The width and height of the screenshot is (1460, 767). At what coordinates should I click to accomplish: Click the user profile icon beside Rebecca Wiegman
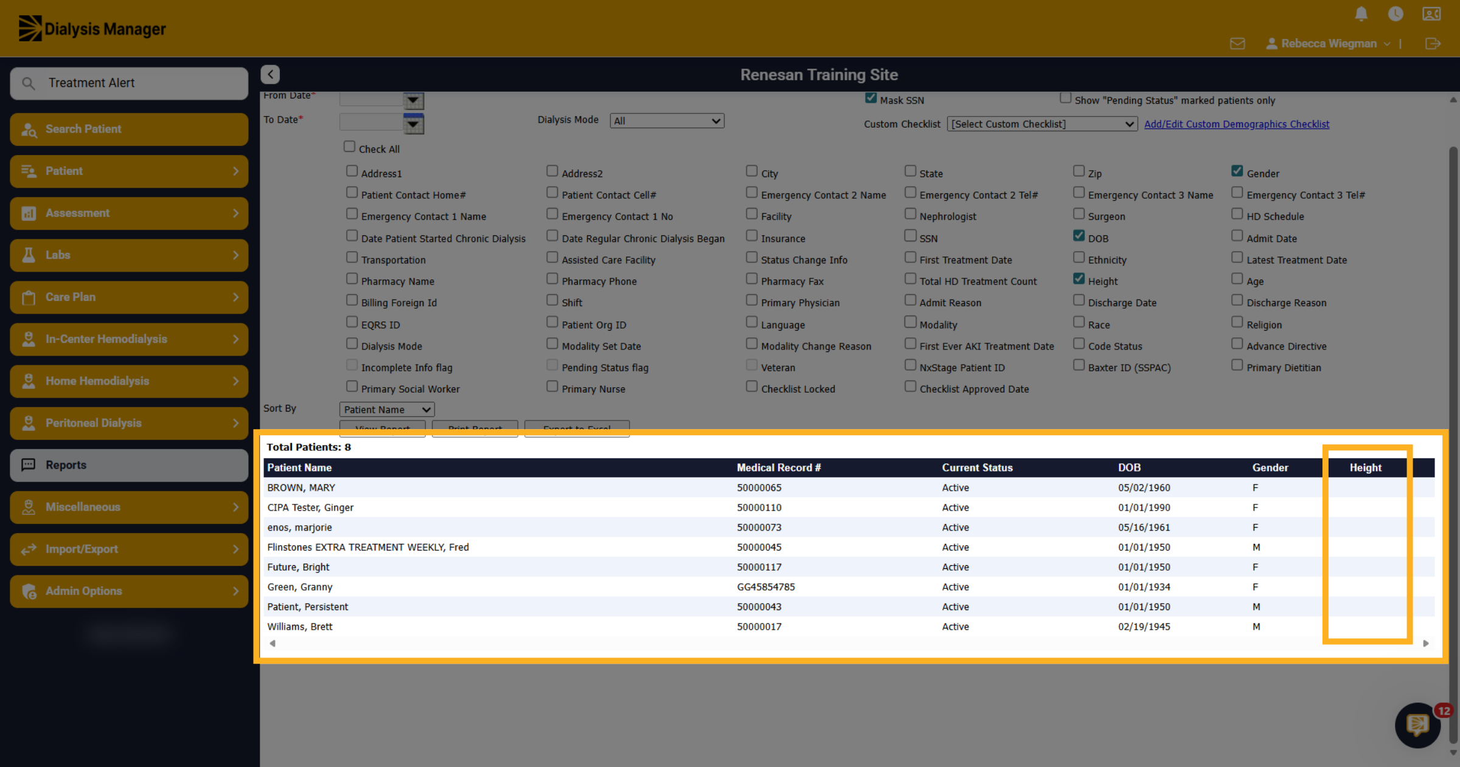pos(1271,44)
